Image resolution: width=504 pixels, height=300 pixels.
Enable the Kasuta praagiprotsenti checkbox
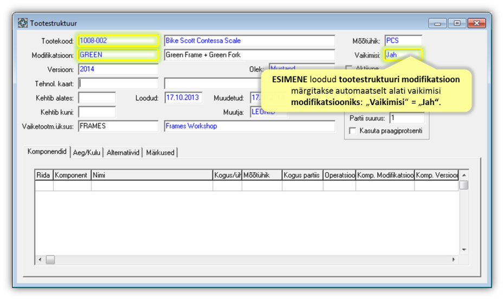(353, 131)
